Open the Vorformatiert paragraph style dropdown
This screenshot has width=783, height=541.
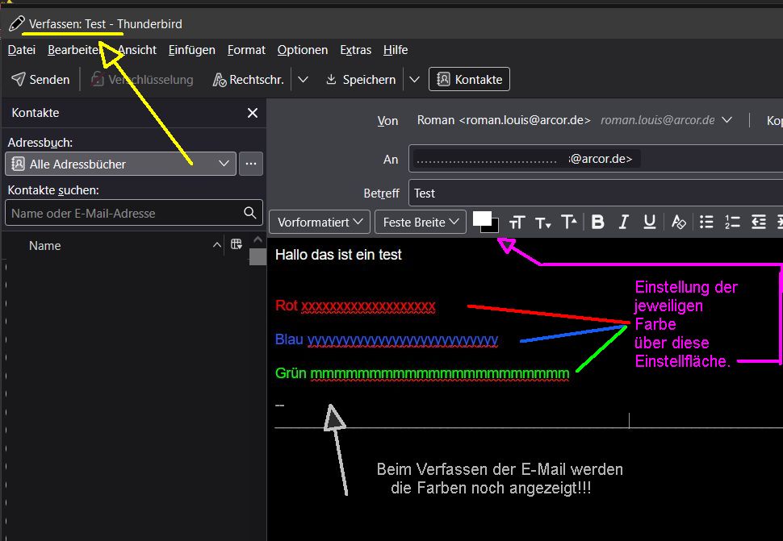(x=320, y=222)
